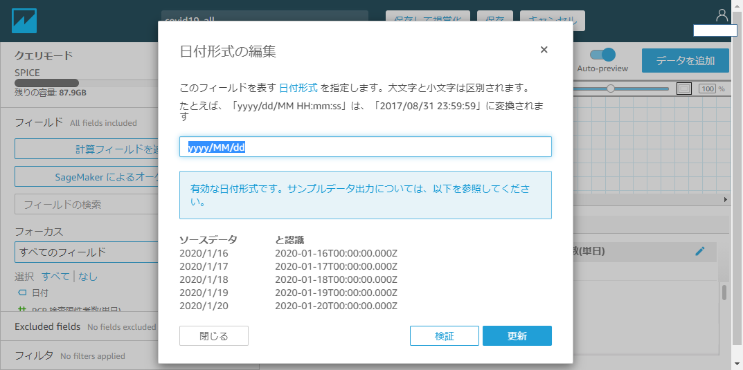
Task: Open the user account icon
Action: (722, 16)
